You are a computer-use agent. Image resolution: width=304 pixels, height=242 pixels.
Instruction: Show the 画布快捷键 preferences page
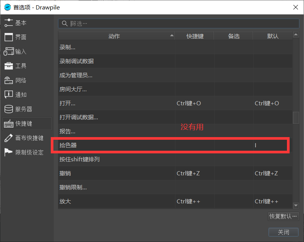pos(27,138)
